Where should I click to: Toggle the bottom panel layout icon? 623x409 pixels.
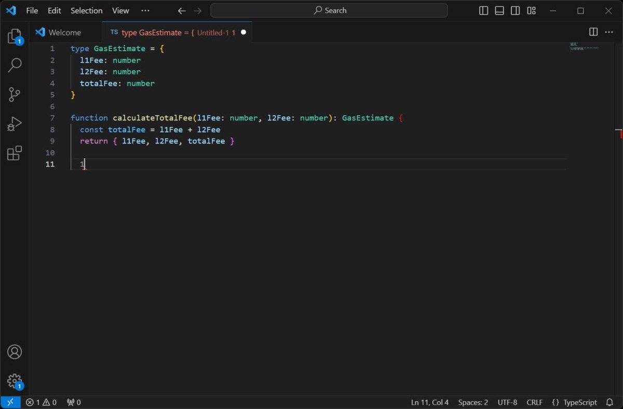[x=499, y=10]
